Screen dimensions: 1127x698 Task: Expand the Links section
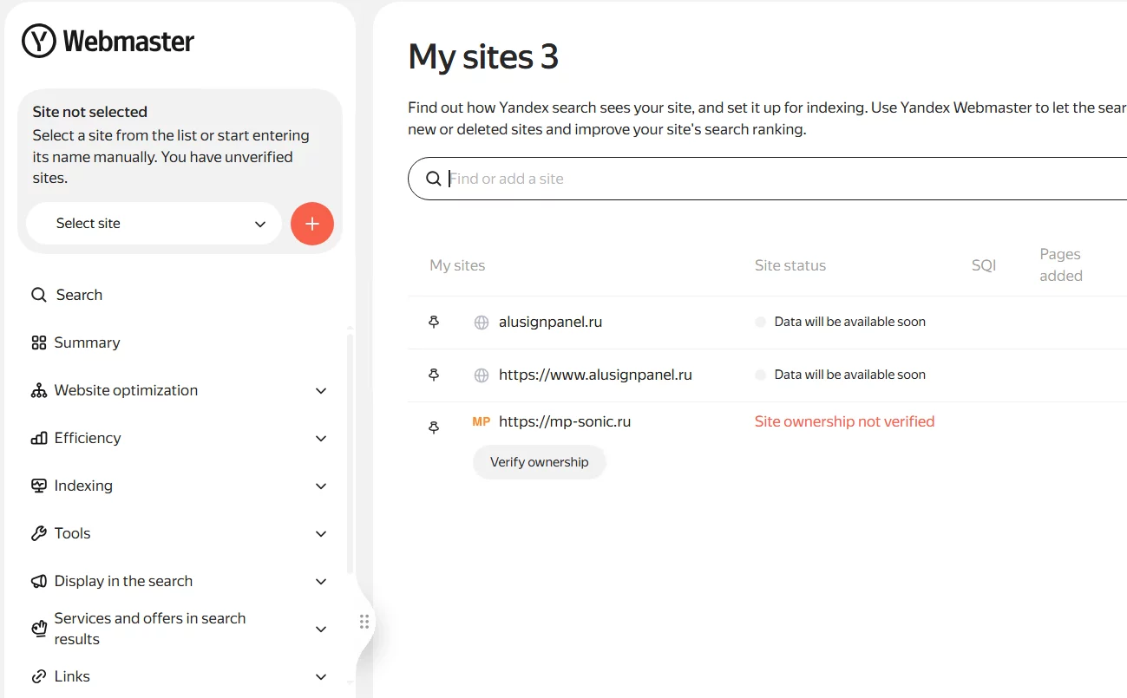(321, 677)
